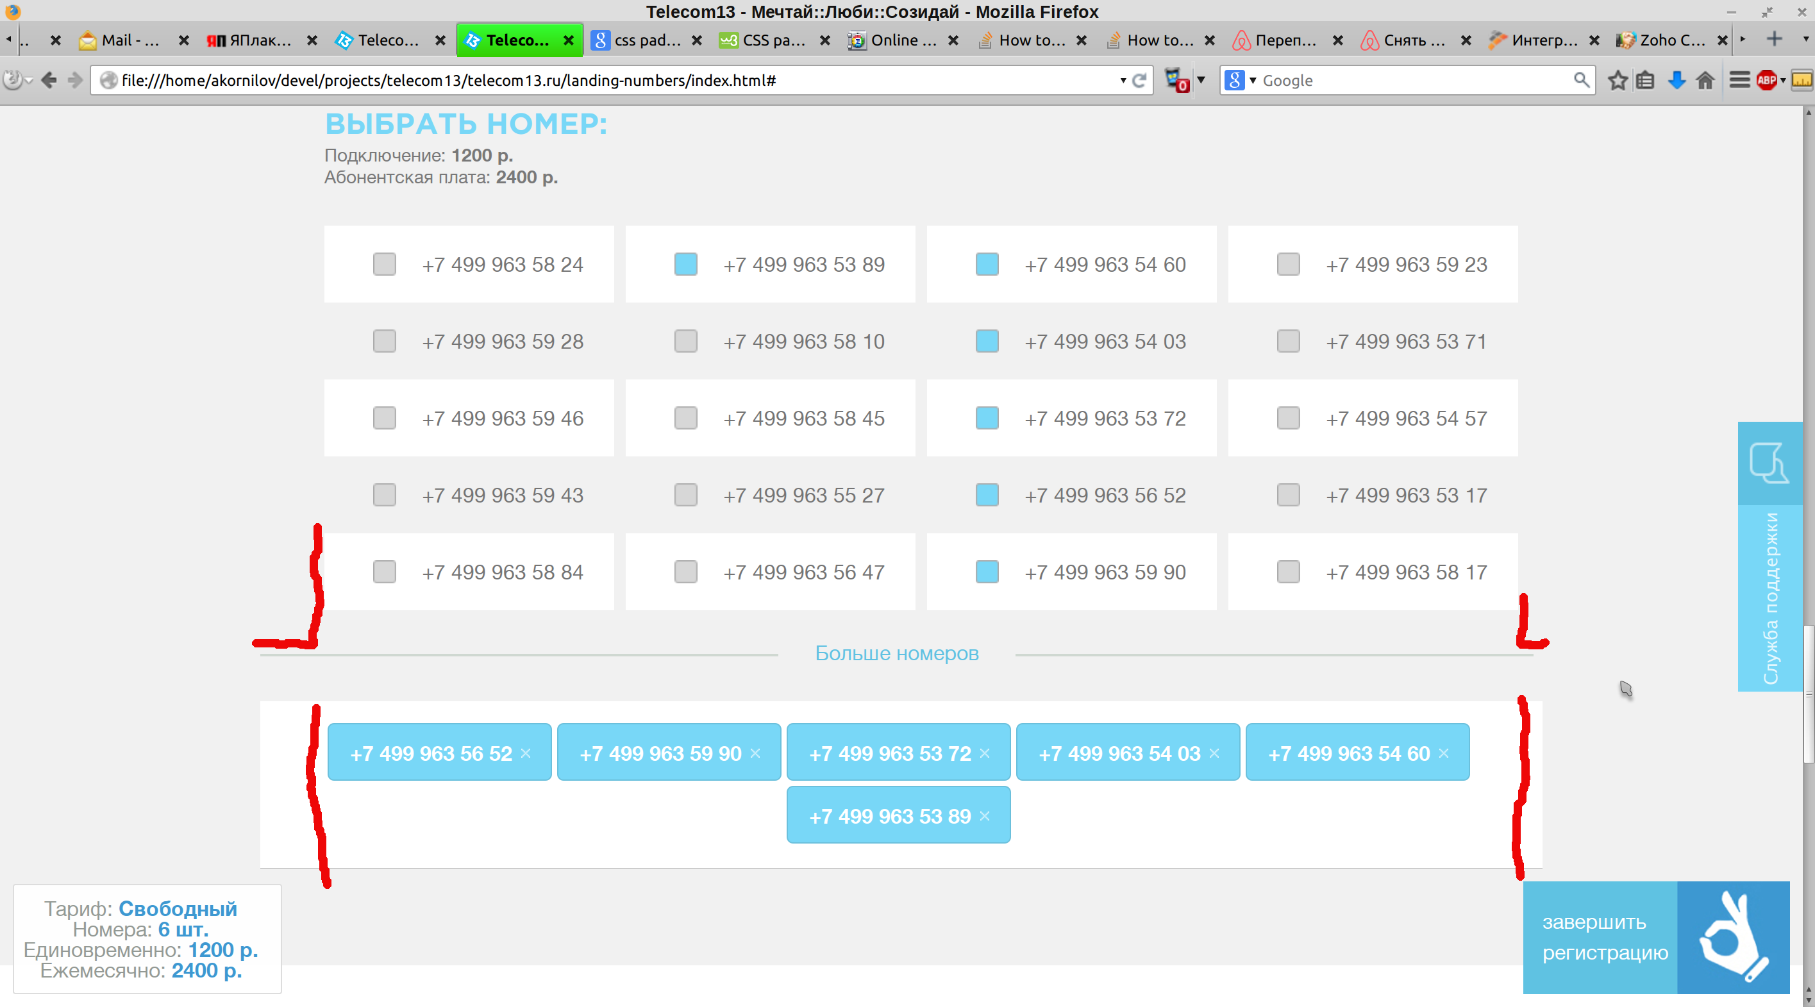Open the bookmark star icon
Screen dimensions: 1815x1007
(1617, 80)
